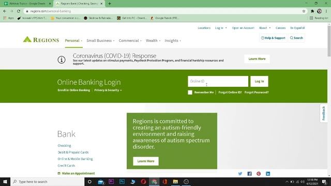Screen dimensions: 331x186
Task: Click the Windows taskbar search box
Action: click(48, 181)
